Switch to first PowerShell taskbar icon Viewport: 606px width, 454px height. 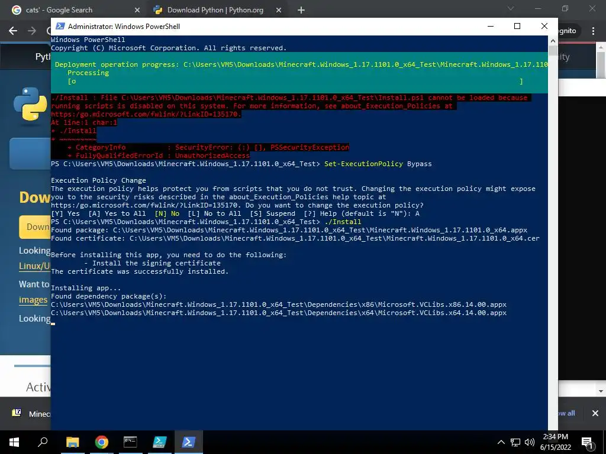[159, 442]
